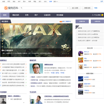Open the 巴菲特午餐 news entry
The width and height of the screenshot is (104, 104).
51,80
